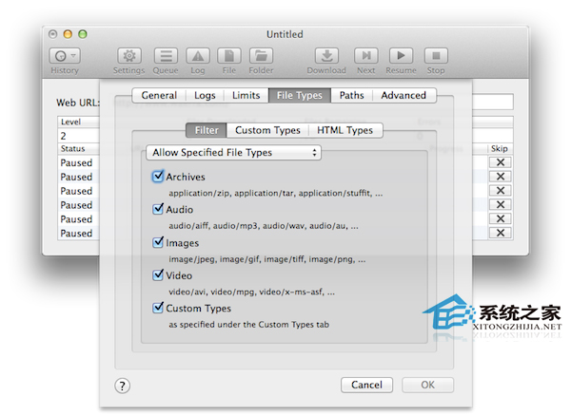Open the History dropdown in the toolbar
Viewport: 571px width, 415px height.
coord(65,56)
